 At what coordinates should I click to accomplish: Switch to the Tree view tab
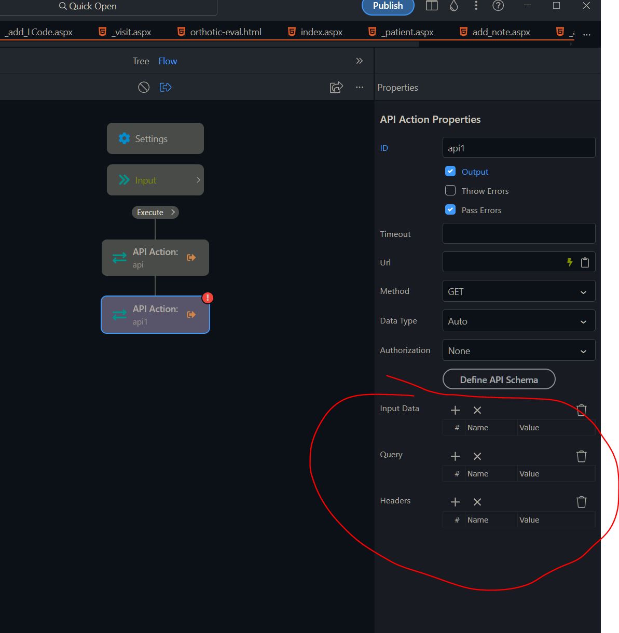(x=141, y=61)
